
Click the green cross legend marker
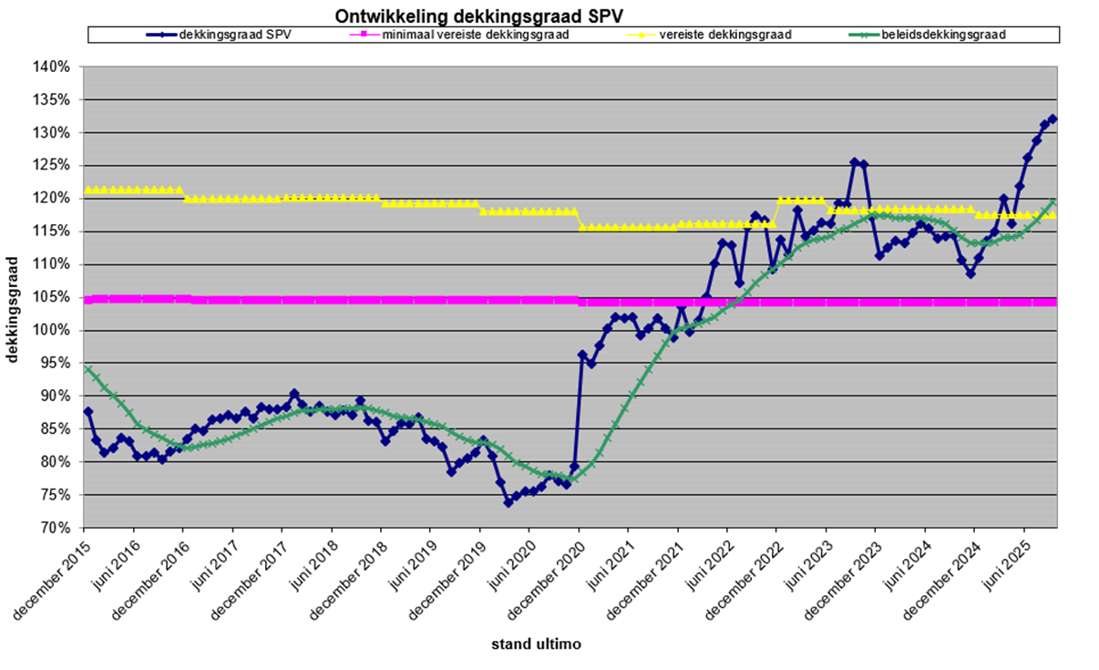click(x=866, y=35)
